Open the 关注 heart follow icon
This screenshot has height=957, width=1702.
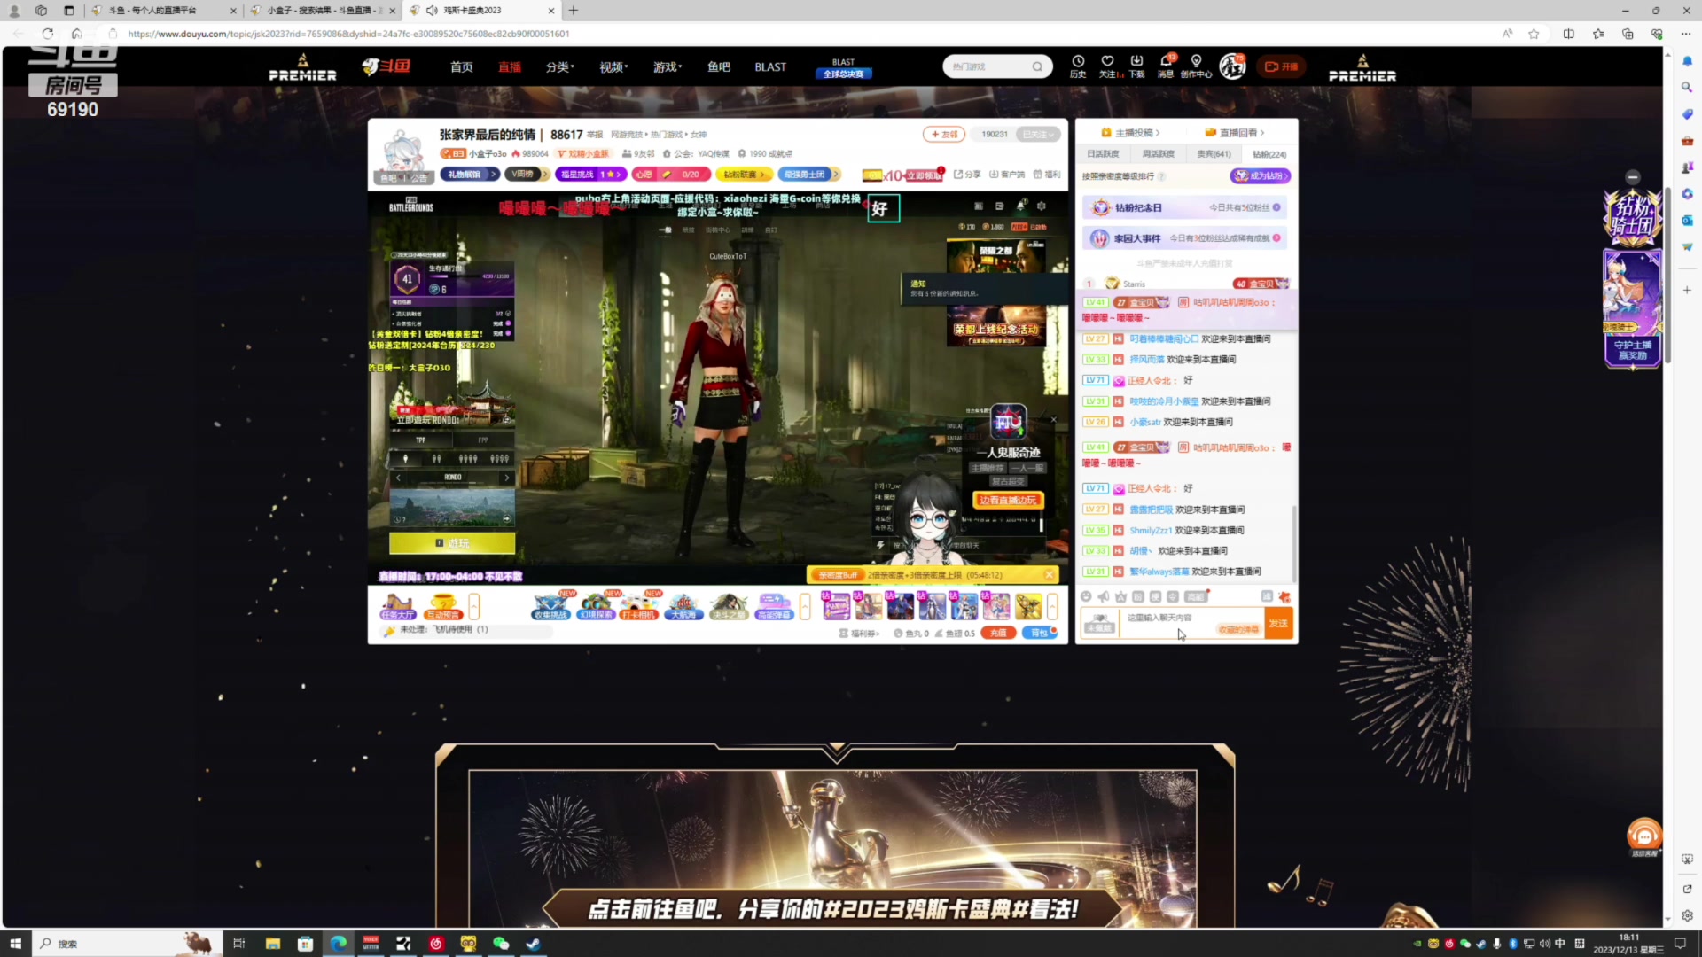1108,66
